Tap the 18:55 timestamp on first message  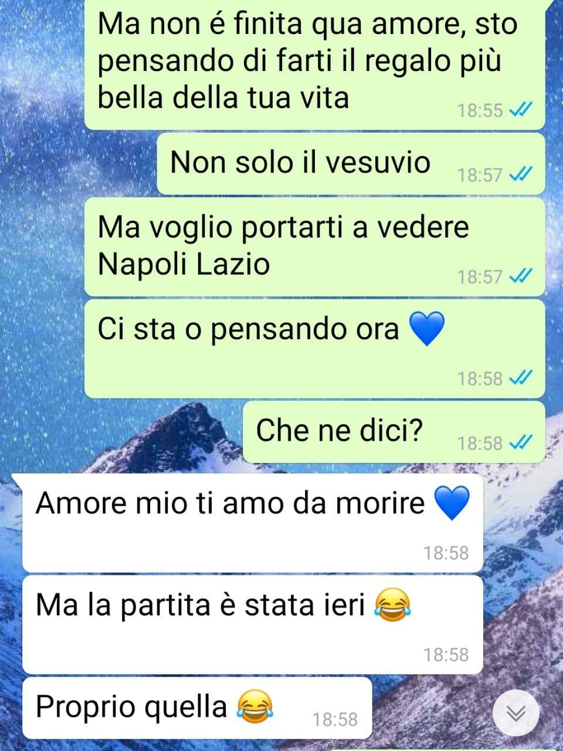click(480, 110)
